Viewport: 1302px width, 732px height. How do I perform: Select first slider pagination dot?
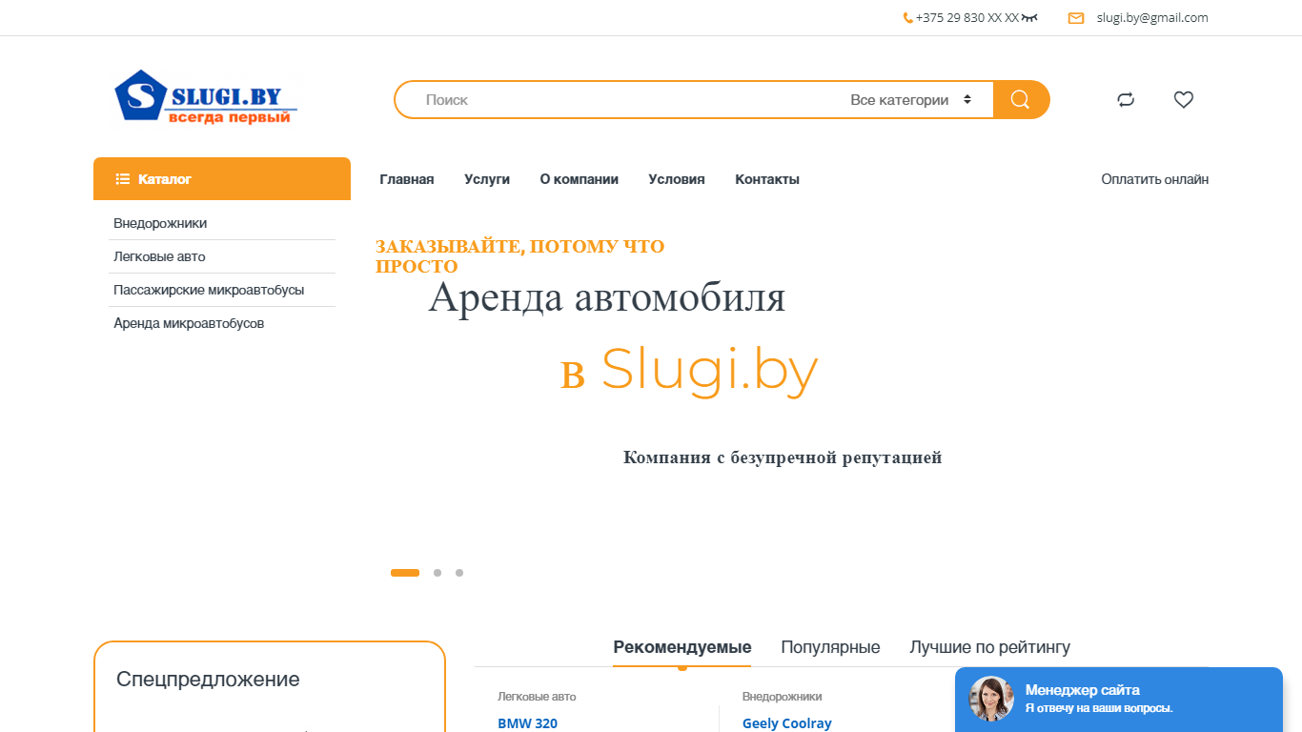405,573
